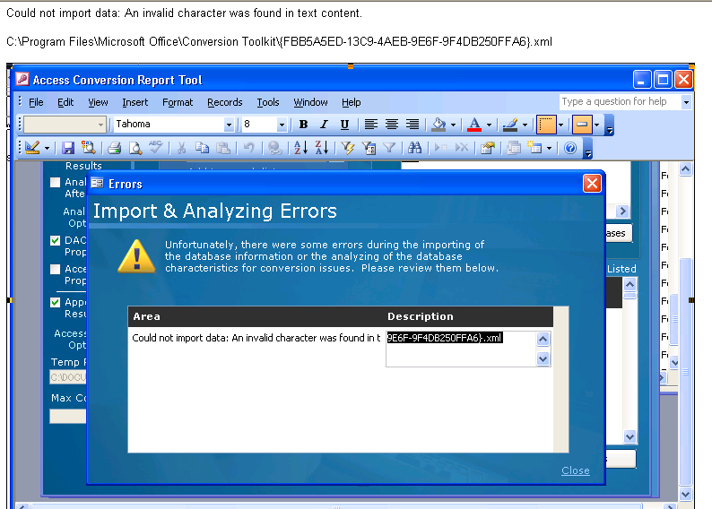Open properties sheet icon
This screenshot has height=509, width=712.
pyautogui.click(x=488, y=148)
